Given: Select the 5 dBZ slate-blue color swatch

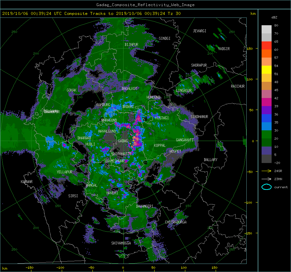Looking at the screenshot, I should coord(266,150).
